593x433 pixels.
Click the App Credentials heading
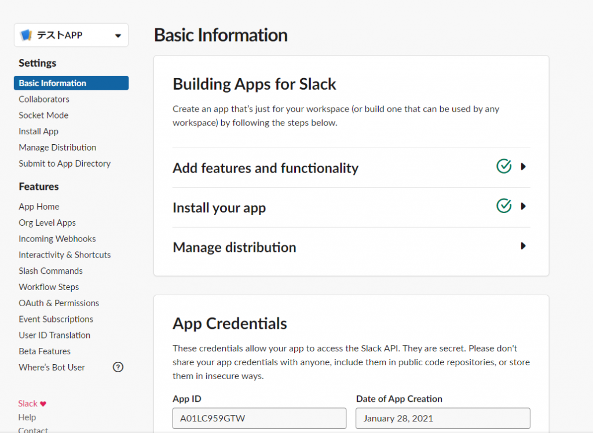click(230, 324)
